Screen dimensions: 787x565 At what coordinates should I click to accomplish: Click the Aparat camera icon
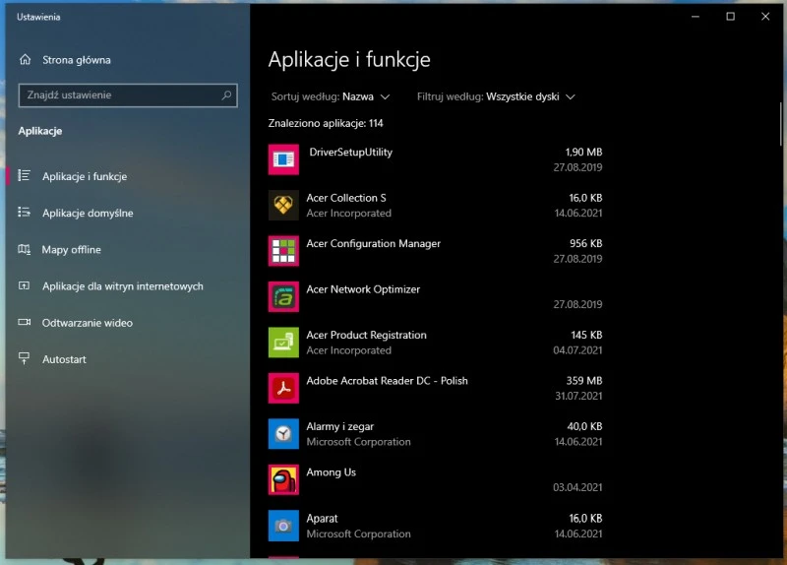pyautogui.click(x=283, y=526)
